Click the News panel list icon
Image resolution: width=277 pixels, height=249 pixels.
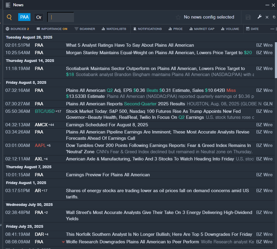(x=8, y=5)
